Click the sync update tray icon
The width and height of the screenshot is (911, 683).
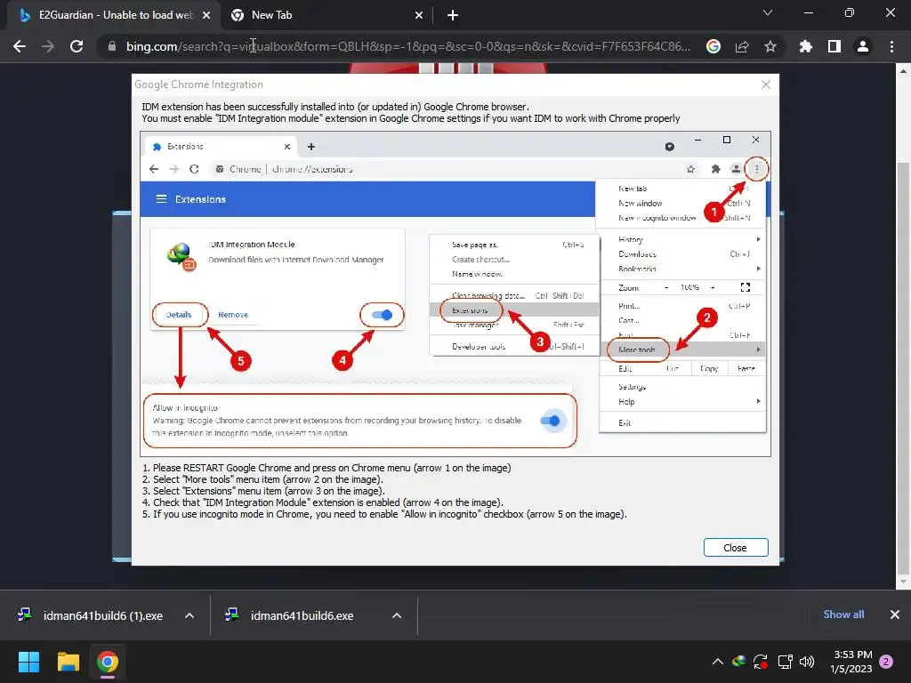[x=761, y=662]
